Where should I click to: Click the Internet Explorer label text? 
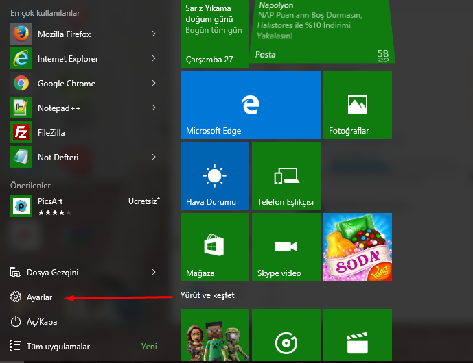click(68, 59)
